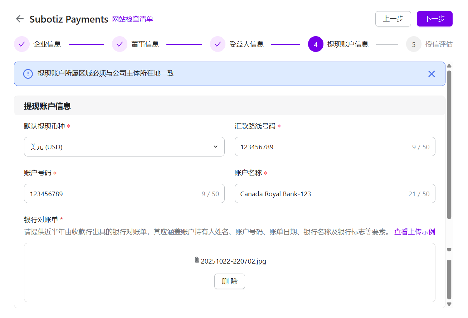The height and width of the screenshot is (318, 468).
Task: Switch to the 授信评估 step label
Action: tap(439, 44)
